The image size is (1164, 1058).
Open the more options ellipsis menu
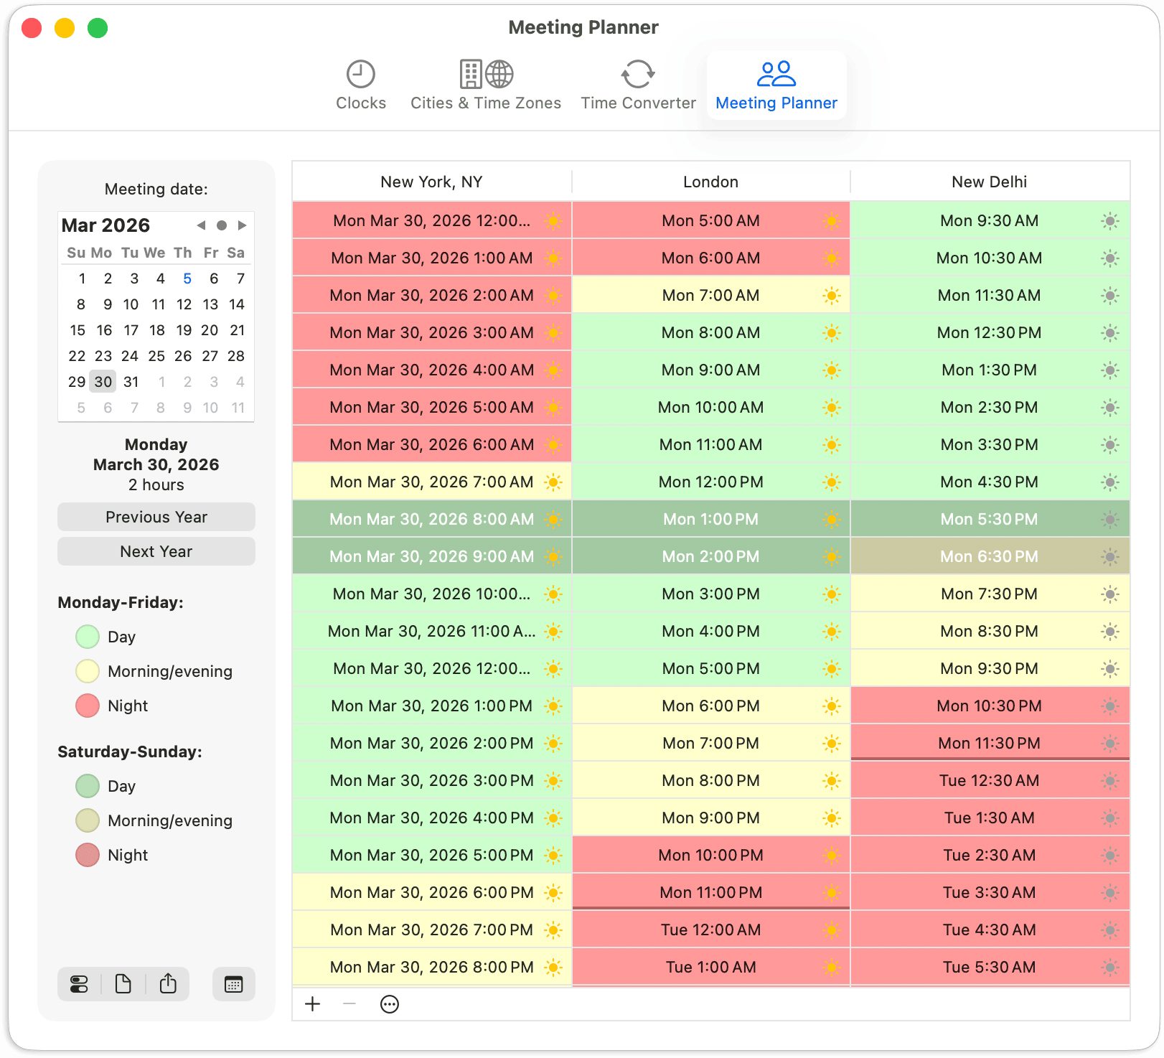(x=390, y=1004)
